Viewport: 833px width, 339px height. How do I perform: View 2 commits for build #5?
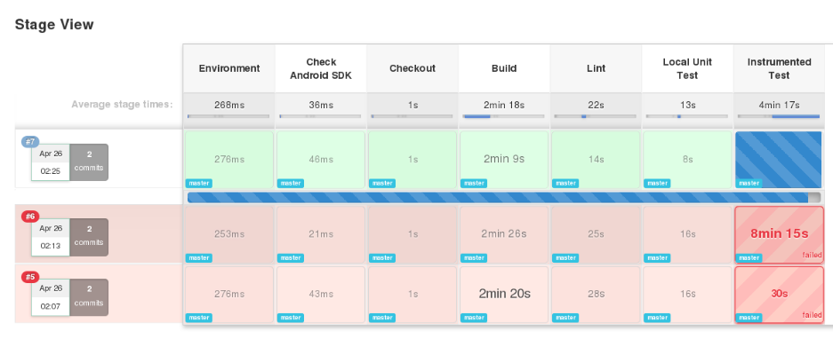pyautogui.click(x=89, y=297)
